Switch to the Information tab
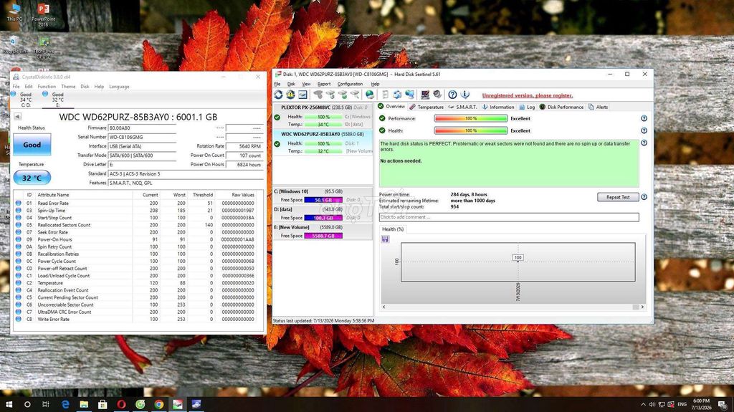 [497, 107]
